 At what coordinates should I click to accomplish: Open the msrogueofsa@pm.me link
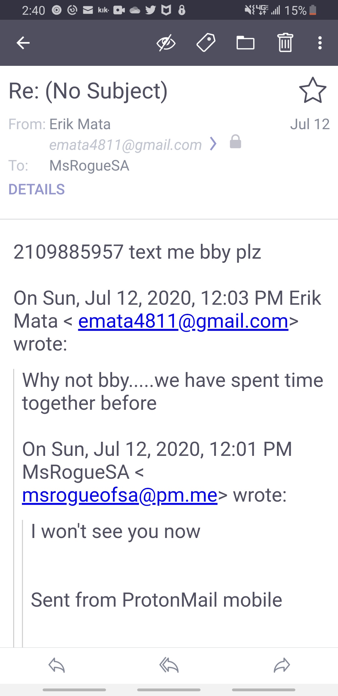(120, 495)
